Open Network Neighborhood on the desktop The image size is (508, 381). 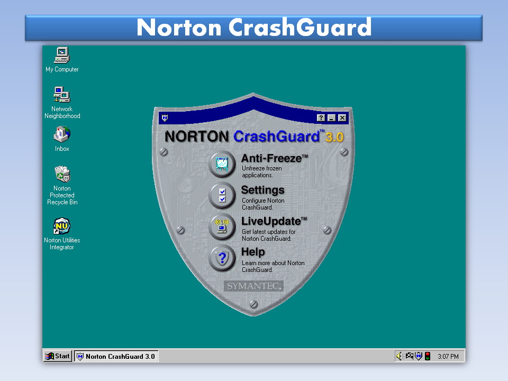(x=61, y=95)
